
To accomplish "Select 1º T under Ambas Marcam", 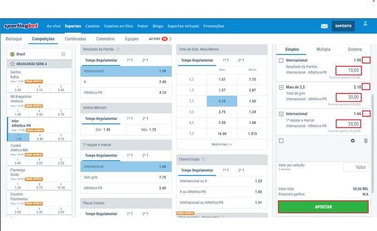I will point(130,119).
